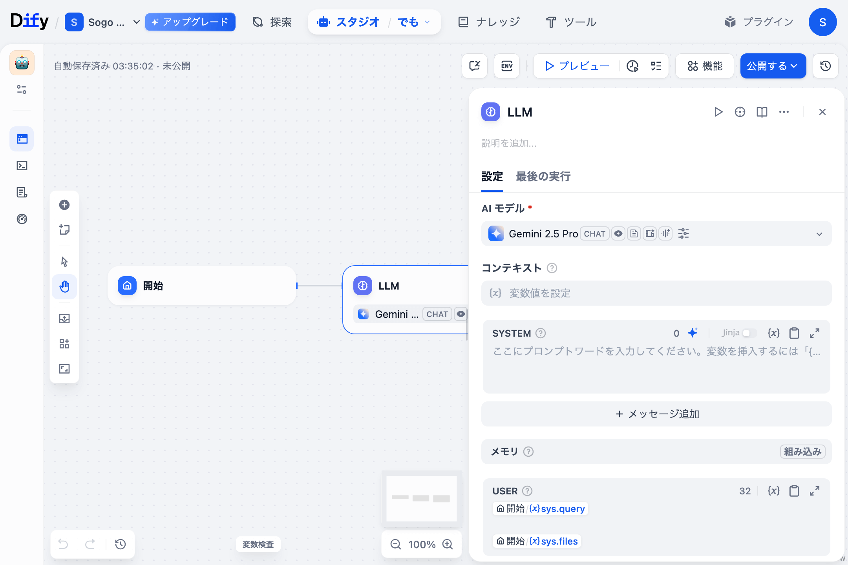Copy the SYSTEM prompt with the clipboard icon

[x=794, y=333]
